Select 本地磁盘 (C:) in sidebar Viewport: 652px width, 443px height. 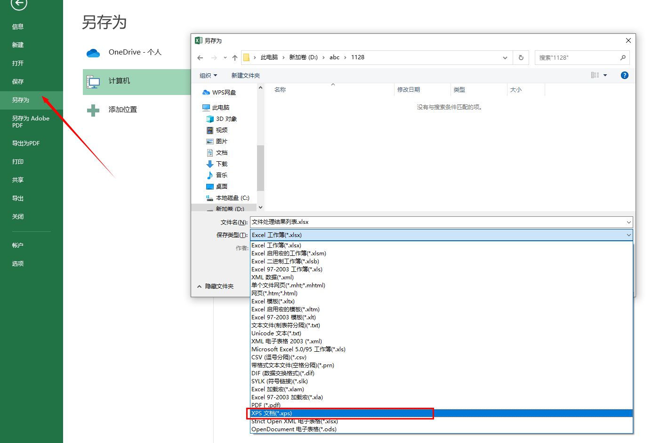229,198
